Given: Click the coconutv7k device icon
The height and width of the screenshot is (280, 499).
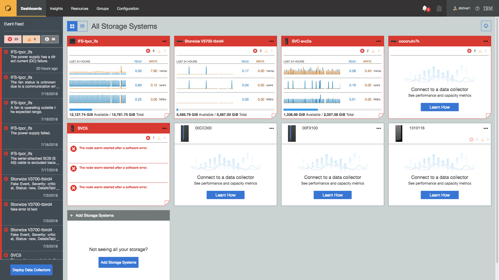Looking at the screenshot, I should pyautogui.click(x=394, y=41).
